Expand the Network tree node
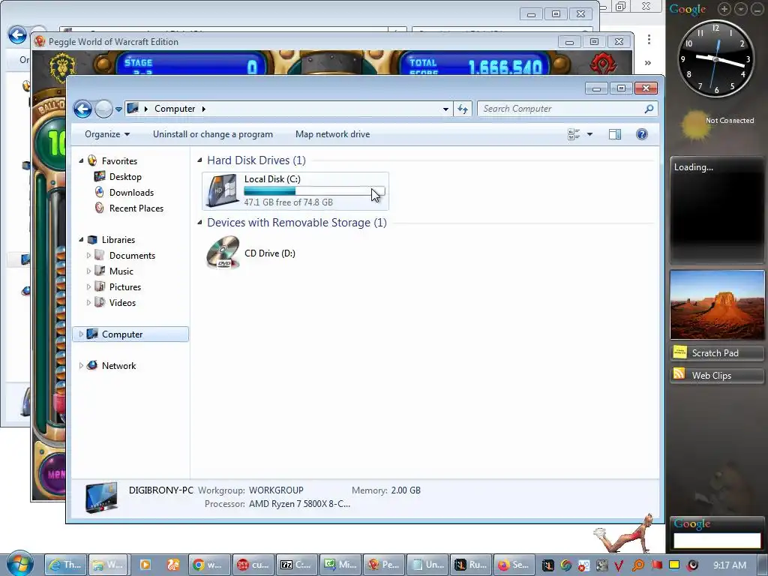The height and width of the screenshot is (576, 768). (81, 365)
